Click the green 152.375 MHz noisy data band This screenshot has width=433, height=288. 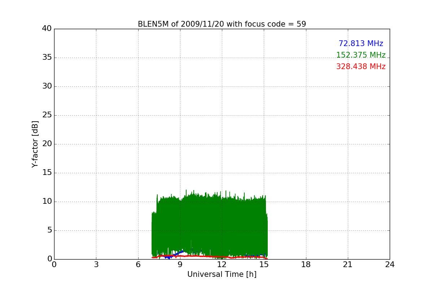[x=209, y=225]
